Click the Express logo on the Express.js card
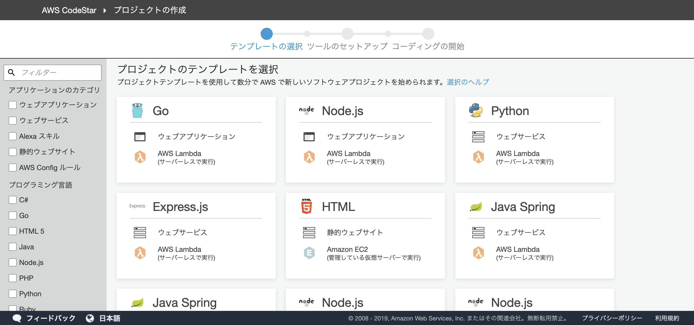The height and width of the screenshot is (325, 694). coord(137,206)
